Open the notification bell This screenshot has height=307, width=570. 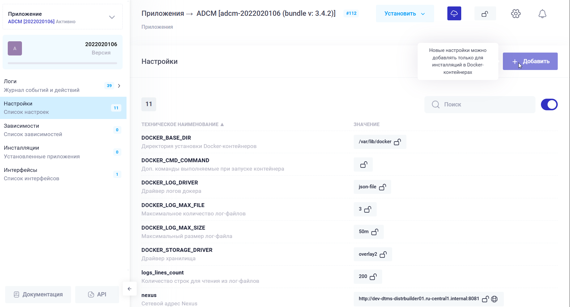[x=542, y=14]
